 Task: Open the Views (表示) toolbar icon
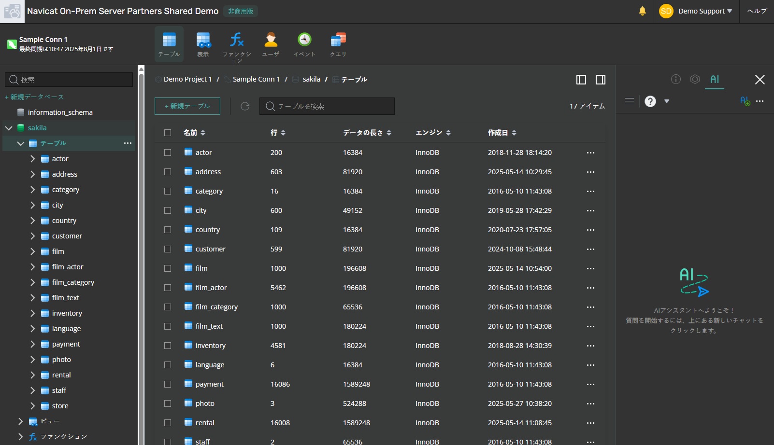coord(203,44)
